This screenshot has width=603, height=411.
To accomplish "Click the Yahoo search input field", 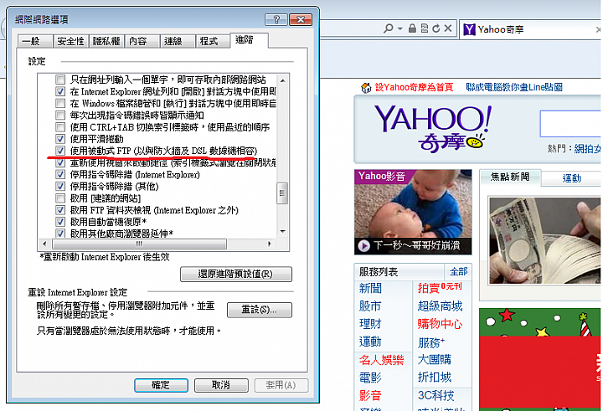I will pos(570,124).
